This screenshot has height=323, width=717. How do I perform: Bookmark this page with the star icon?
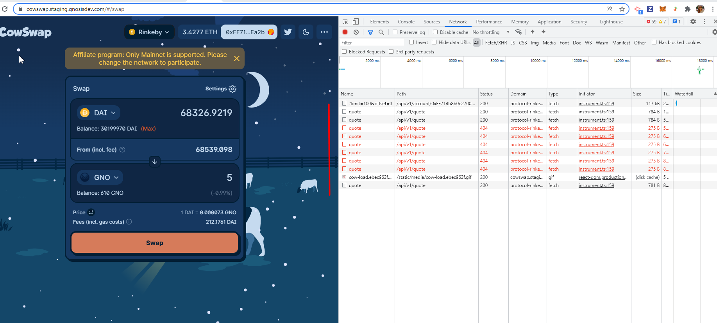point(622,9)
